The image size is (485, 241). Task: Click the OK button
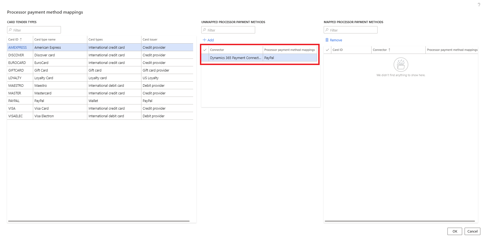click(455, 231)
